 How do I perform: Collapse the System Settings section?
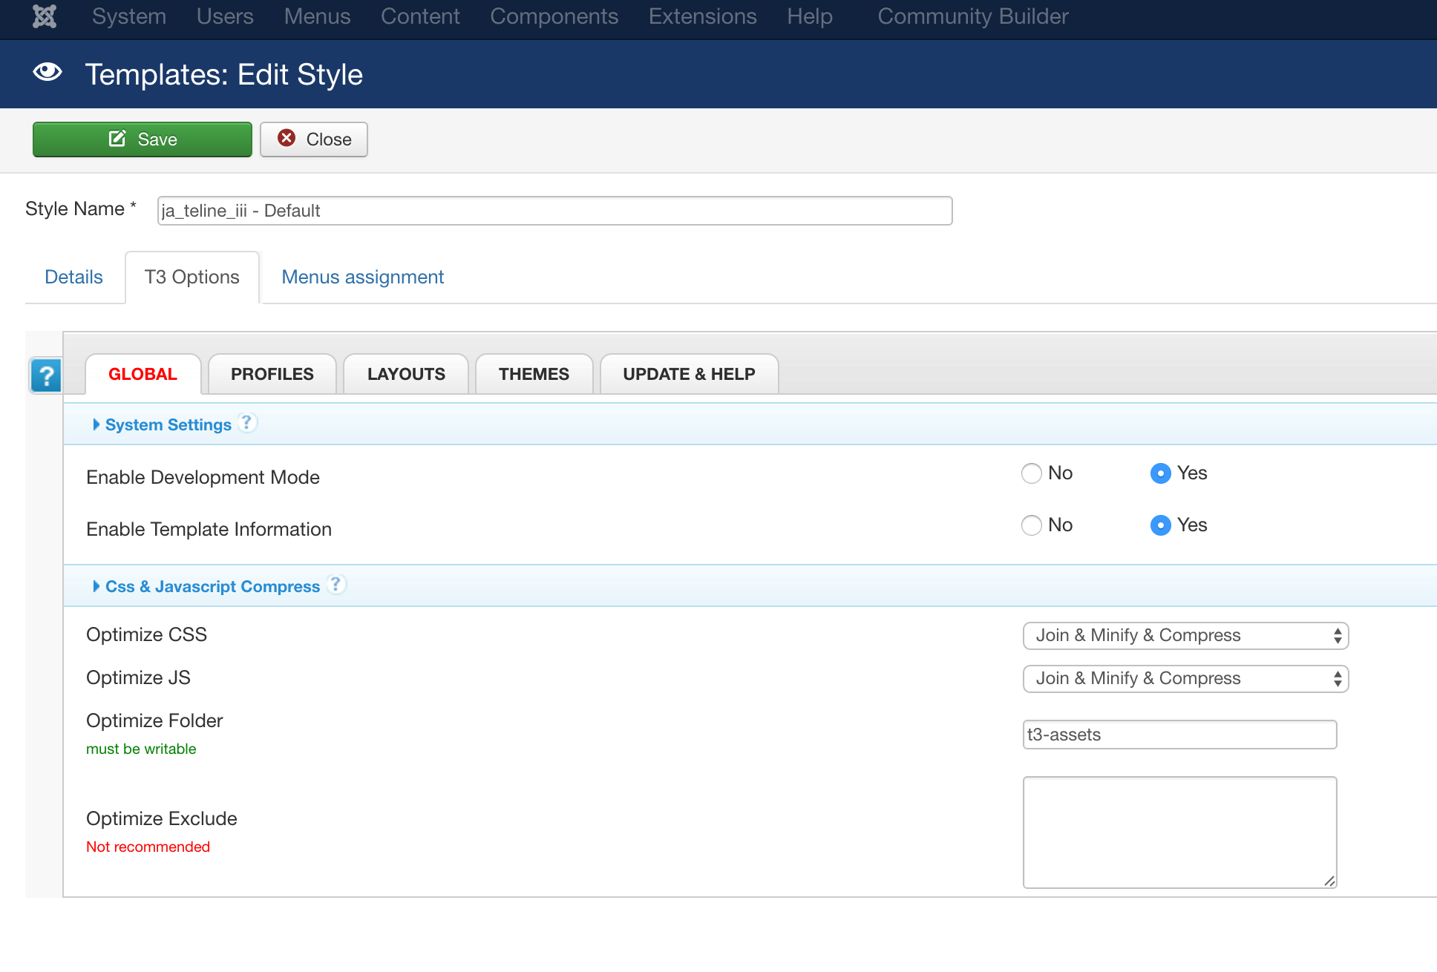pos(168,424)
